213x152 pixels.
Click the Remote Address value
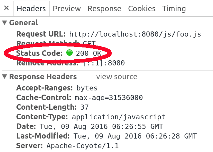click(104, 63)
